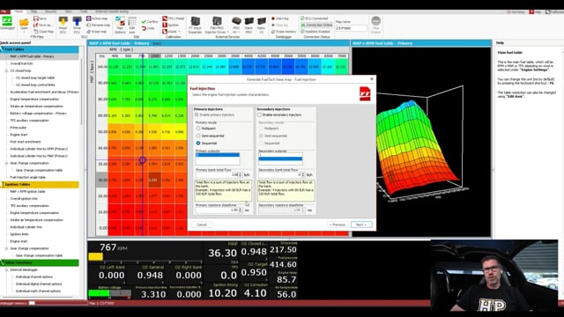Choose Save as in FTM Files
The width and height of the screenshot is (564, 317).
[42, 25]
